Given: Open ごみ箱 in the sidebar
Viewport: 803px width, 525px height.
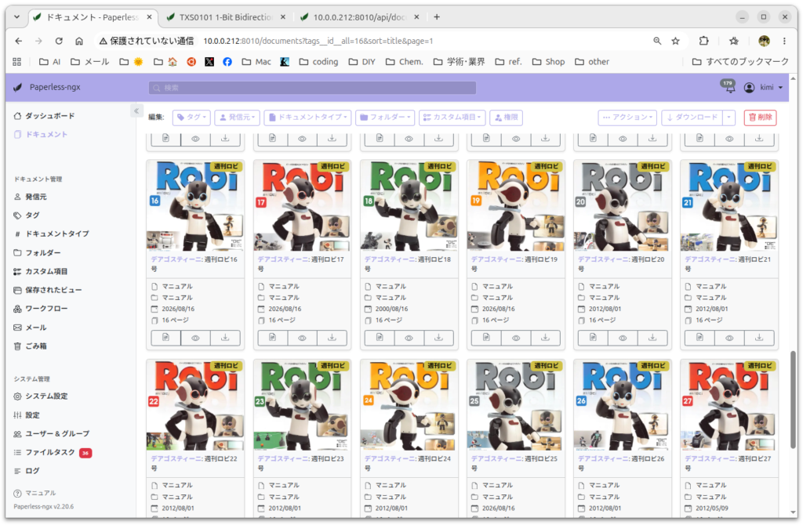Looking at the screenshot, I should 36,346.
